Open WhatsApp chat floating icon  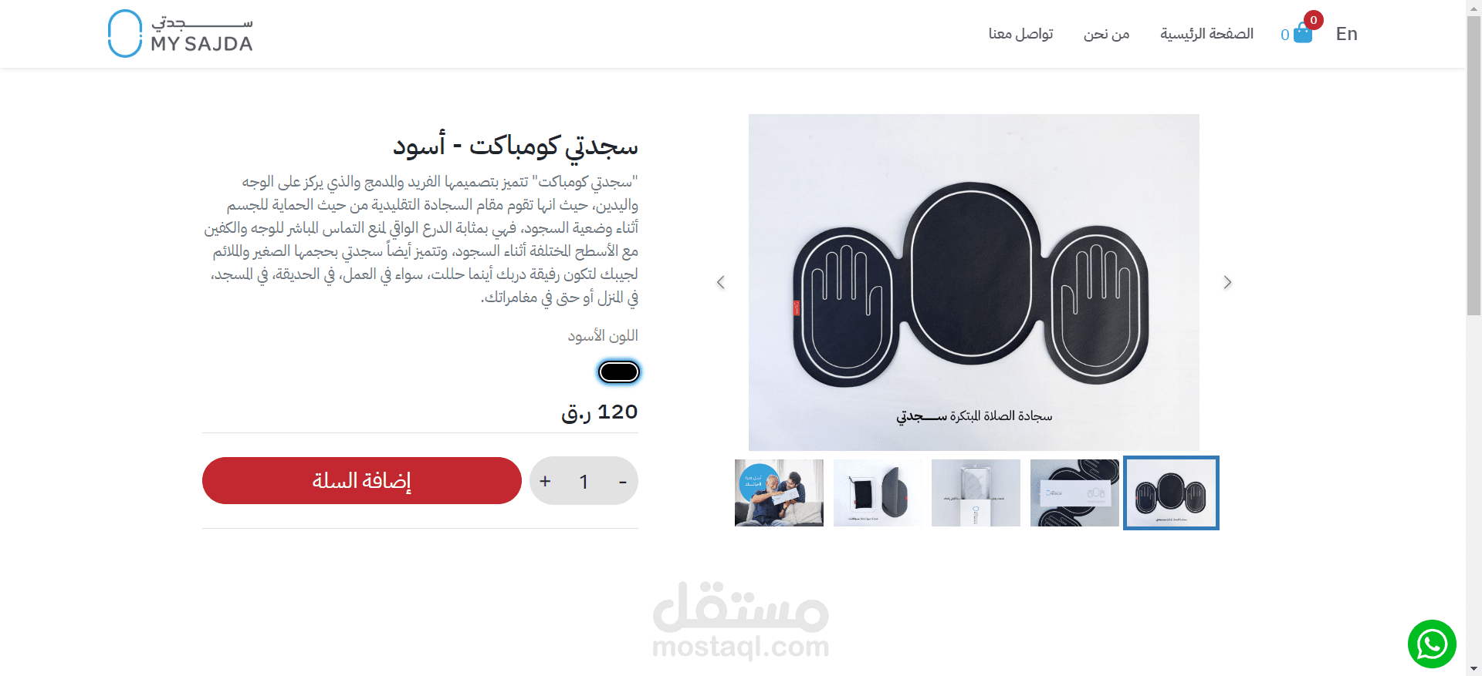pos(1432,644)
